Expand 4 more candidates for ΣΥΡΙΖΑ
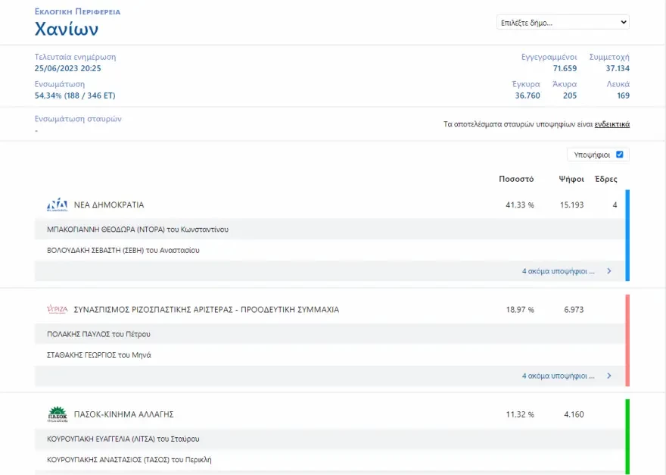 pyautogui.click(x=558, y=376)
